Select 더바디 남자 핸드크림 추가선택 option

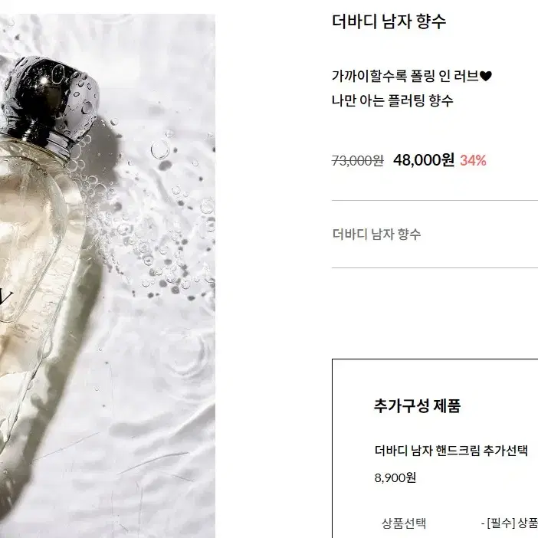click(x=451, y=450)
